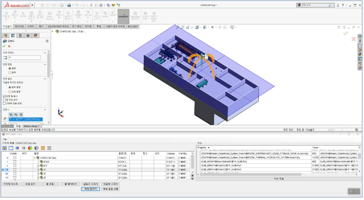Open File menu in BKT_NEXT window
Image resolution: width=364 pixels, height=200 pixels.
point(5,139)
